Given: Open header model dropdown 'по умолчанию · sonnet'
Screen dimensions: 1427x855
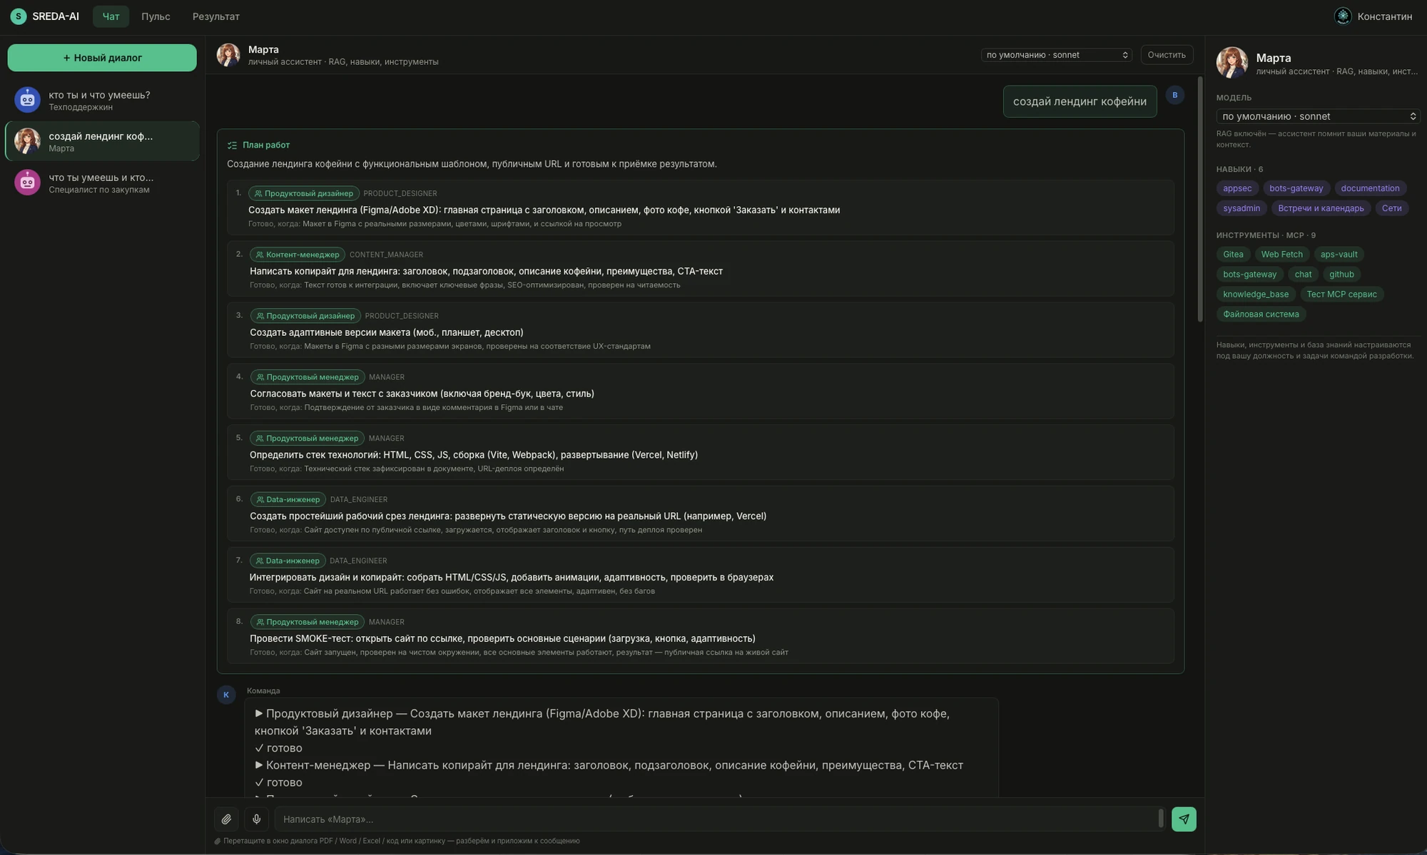Looking at the screenshot, I should tap(1056, 55).
